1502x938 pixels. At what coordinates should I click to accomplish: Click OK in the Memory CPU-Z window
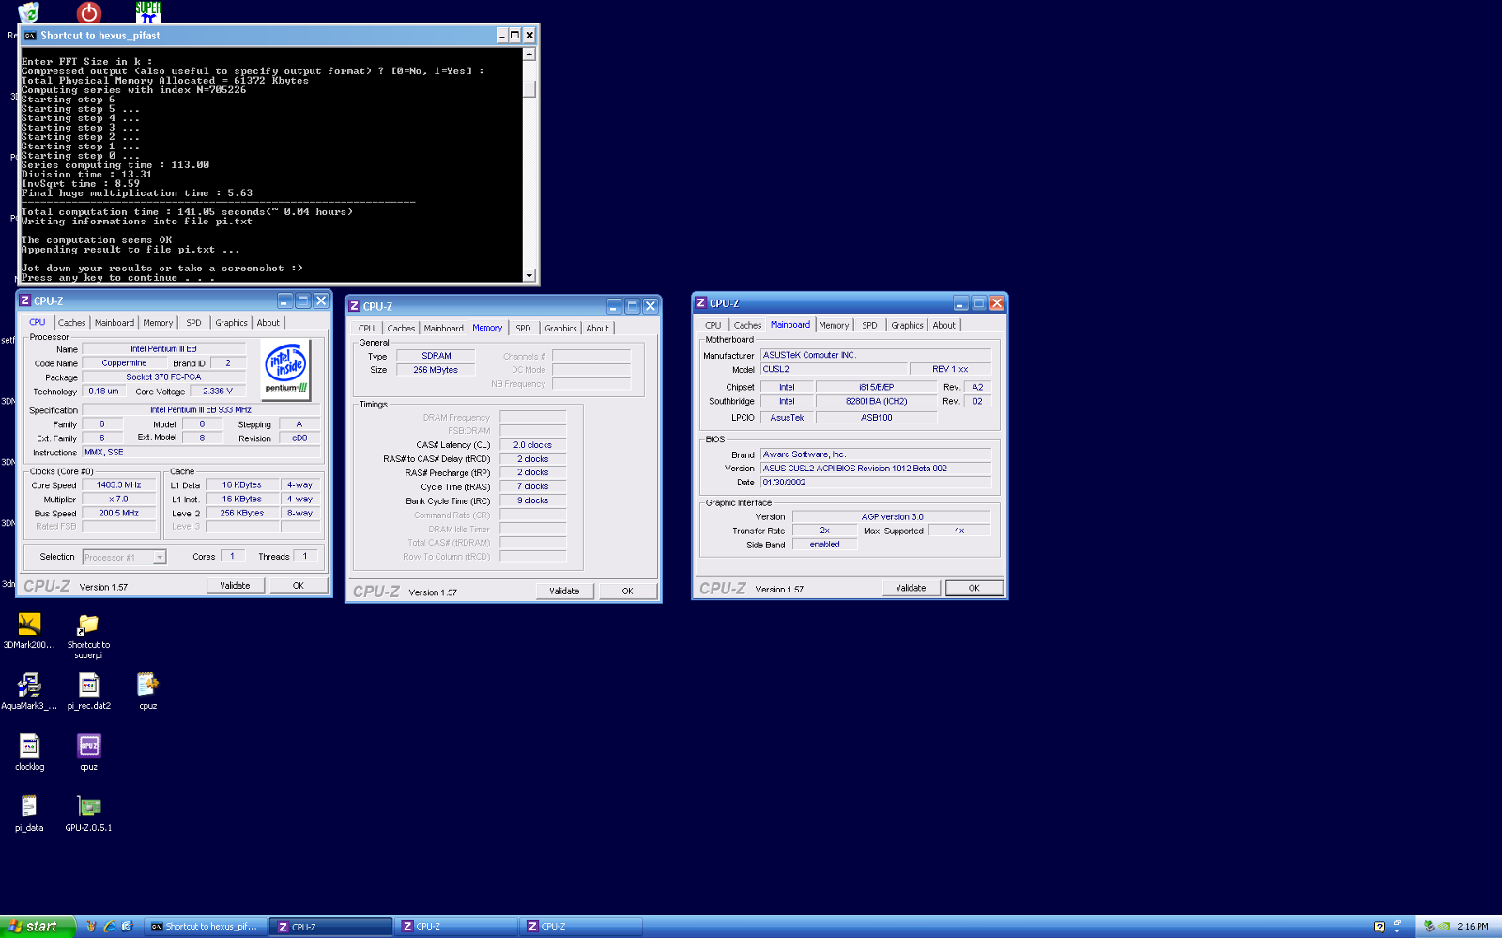point(628,592)
